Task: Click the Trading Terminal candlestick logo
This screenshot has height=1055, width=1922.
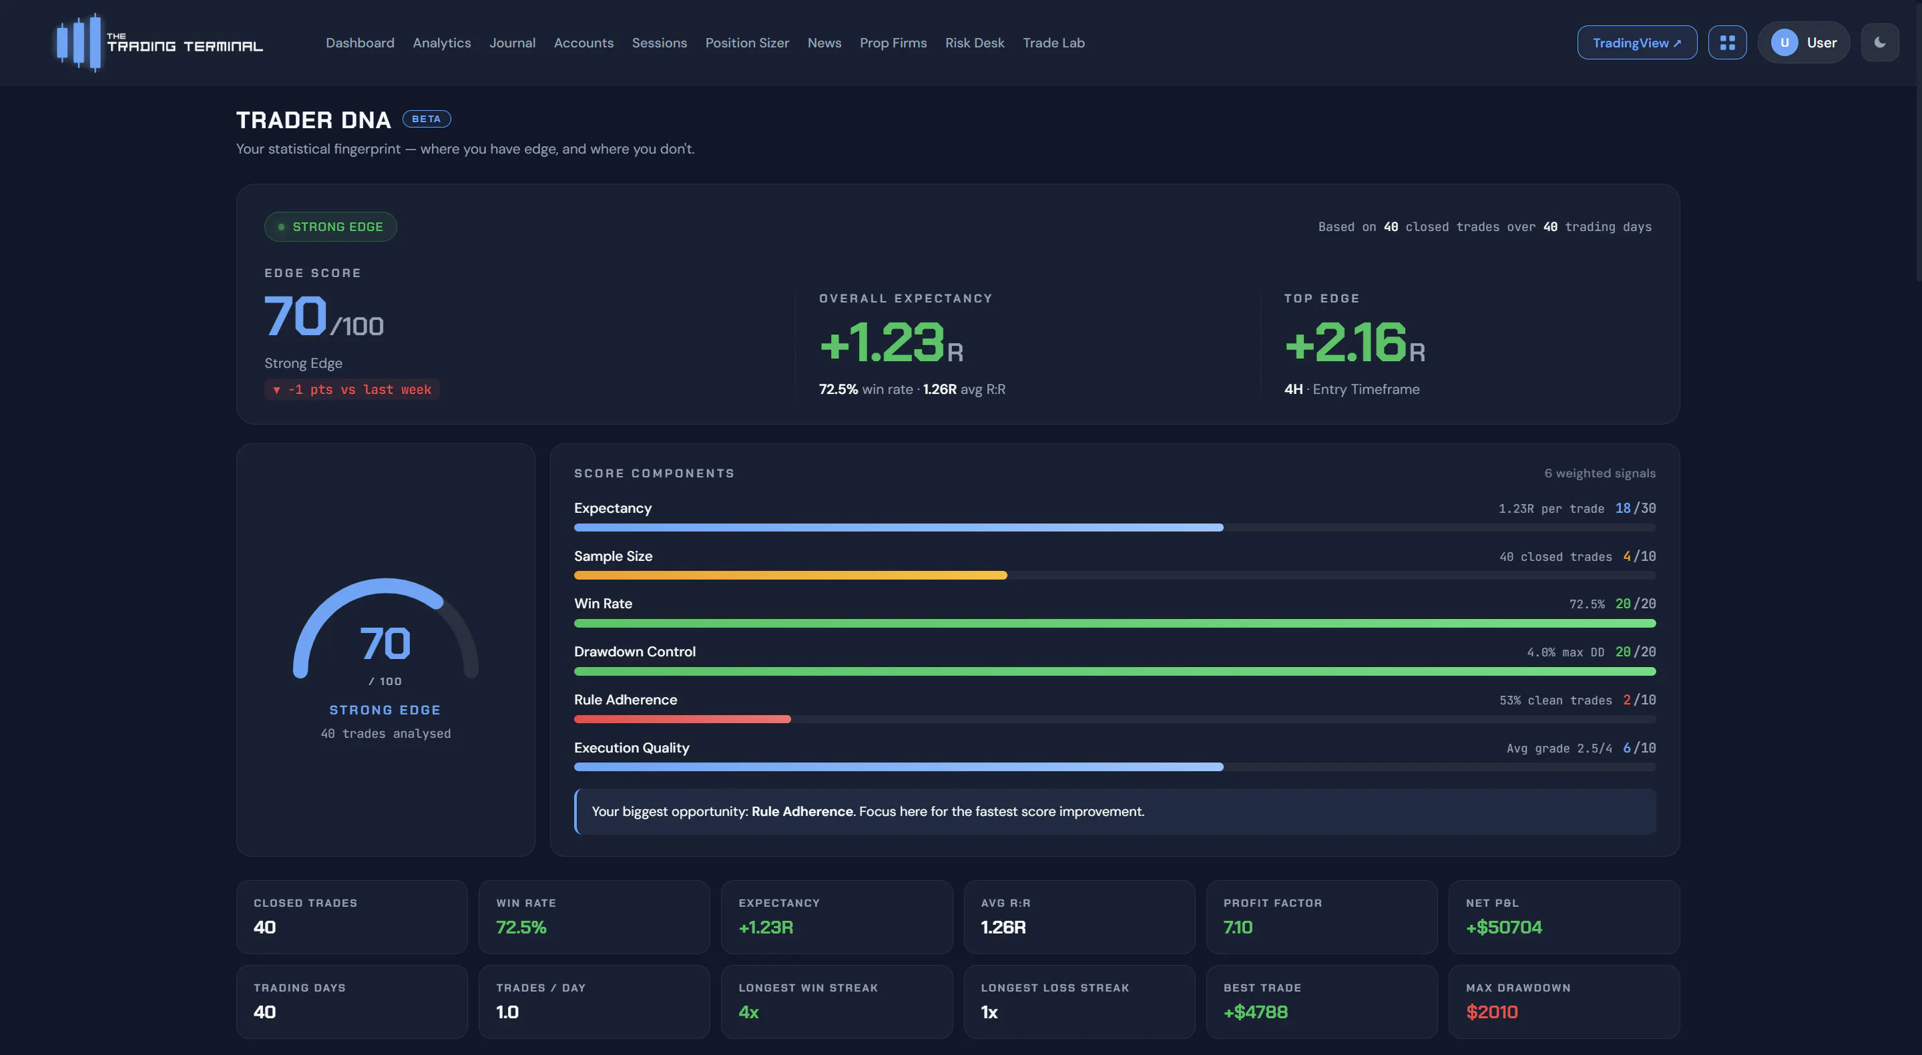Action: 159,43
